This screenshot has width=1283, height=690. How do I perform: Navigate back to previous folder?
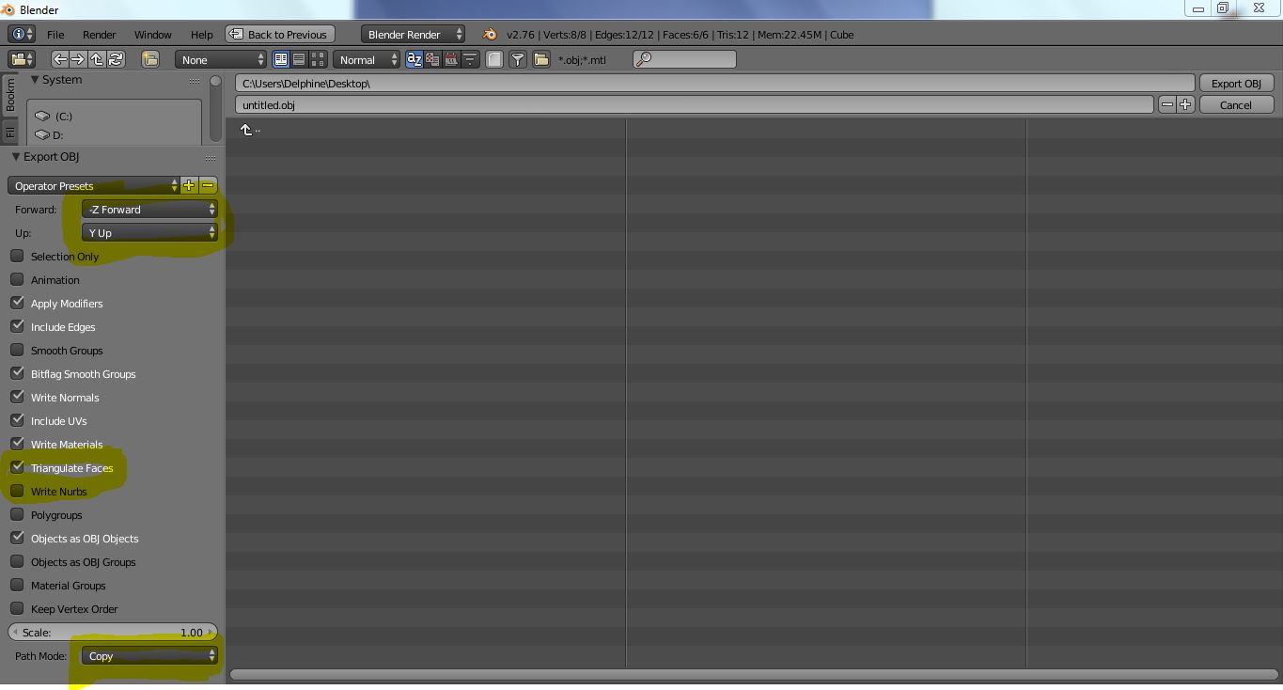tap(61, 59)
